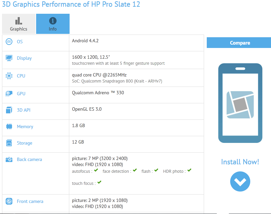Open the Graphics tab
The image size is (271, 214).
tap(19, 24)
